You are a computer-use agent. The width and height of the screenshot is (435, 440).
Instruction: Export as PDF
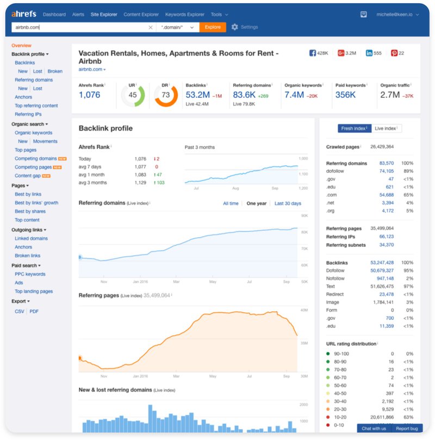point(34,311)
